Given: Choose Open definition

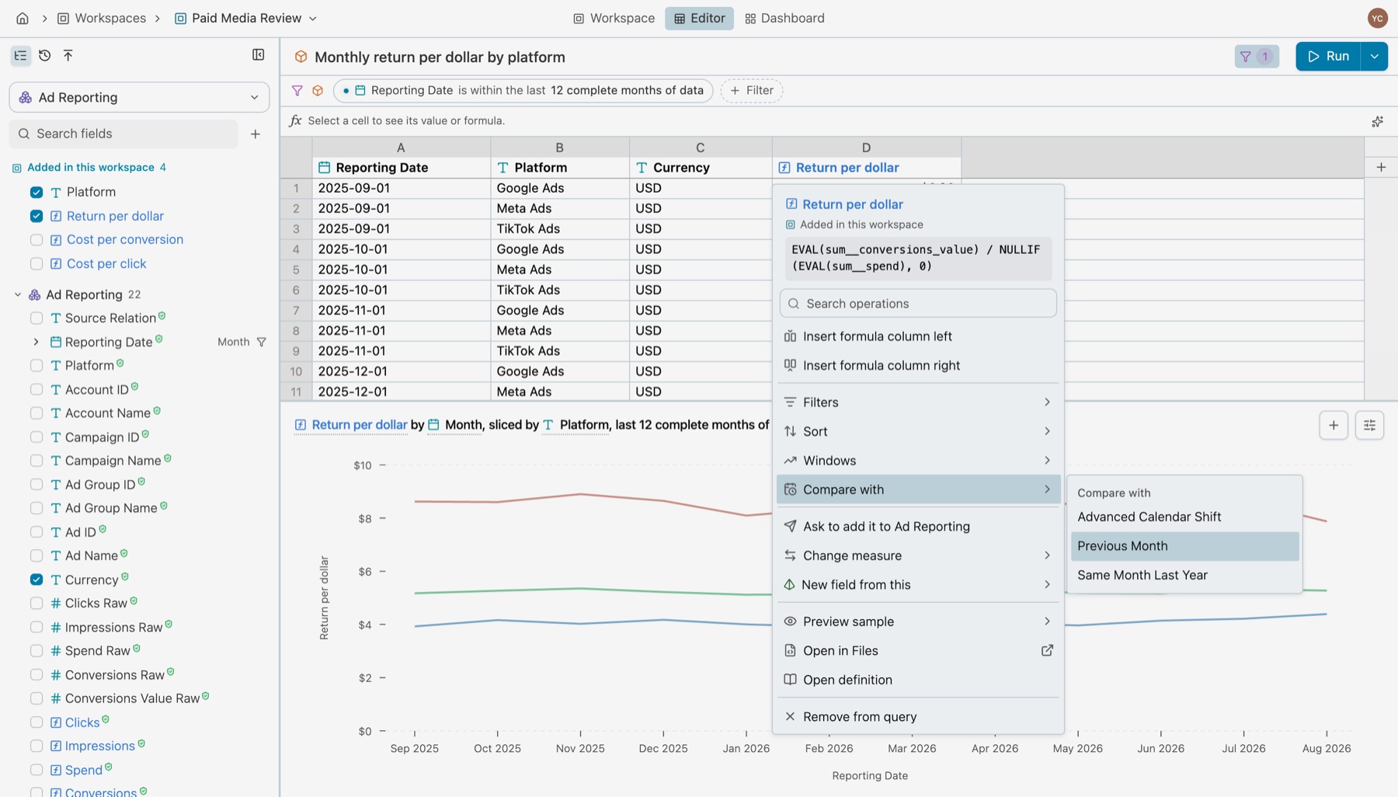Looking at the screenshot, I should click(x=918, y=680).
